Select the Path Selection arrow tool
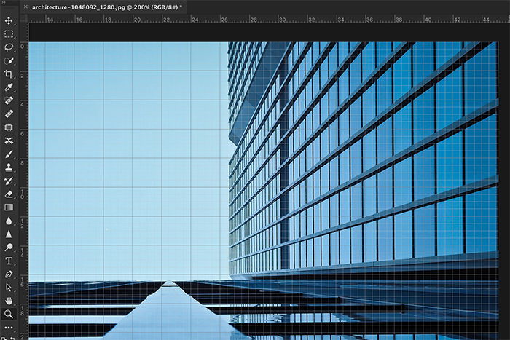 coord(9,288)
